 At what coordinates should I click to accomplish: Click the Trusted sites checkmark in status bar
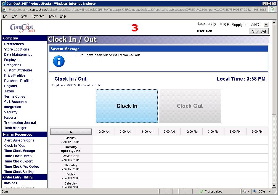(x=202, y=191)
